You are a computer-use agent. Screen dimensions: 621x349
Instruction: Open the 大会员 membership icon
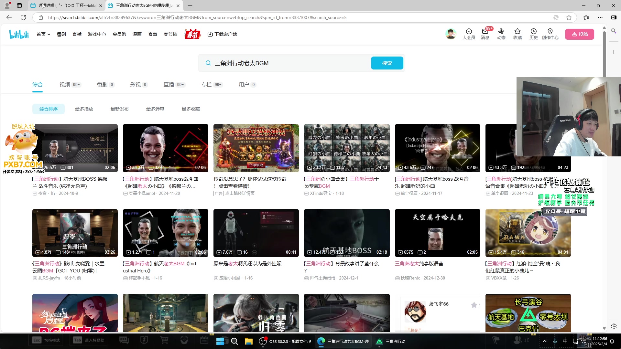[469, 34]
